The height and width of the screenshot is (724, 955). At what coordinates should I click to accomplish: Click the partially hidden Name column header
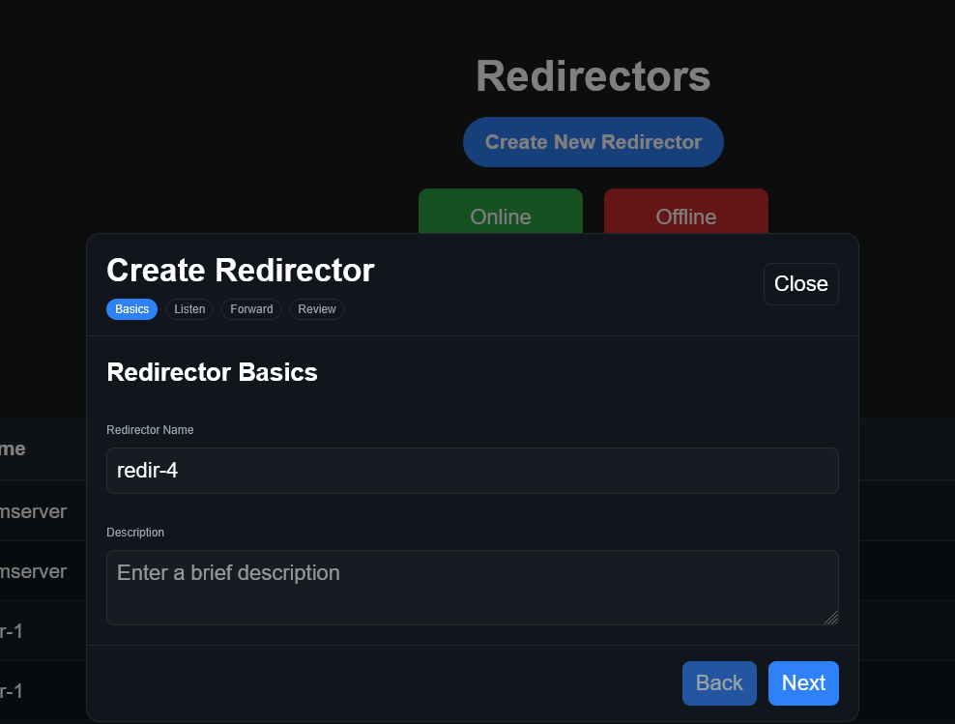[x=13, y=449]
